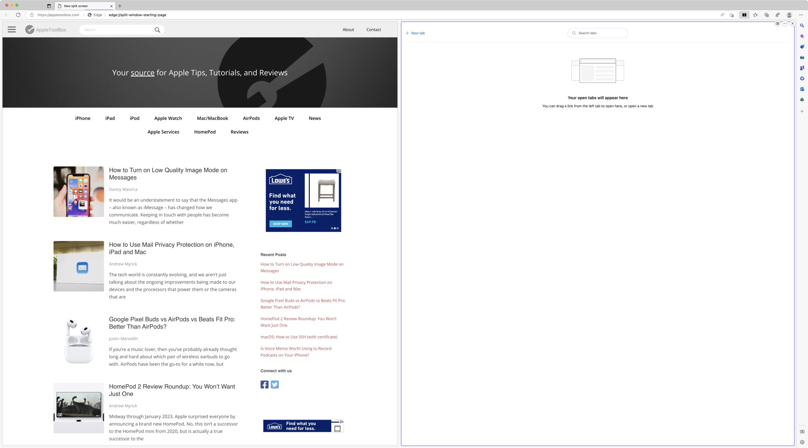This screenshot has height=448, width=808.
Task: Toggle the split screen toolbar button
Action: 744,15
